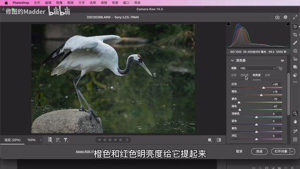Open Camera Raw settings gear
This screenshot has width=300, height=169.
point(285,17)
